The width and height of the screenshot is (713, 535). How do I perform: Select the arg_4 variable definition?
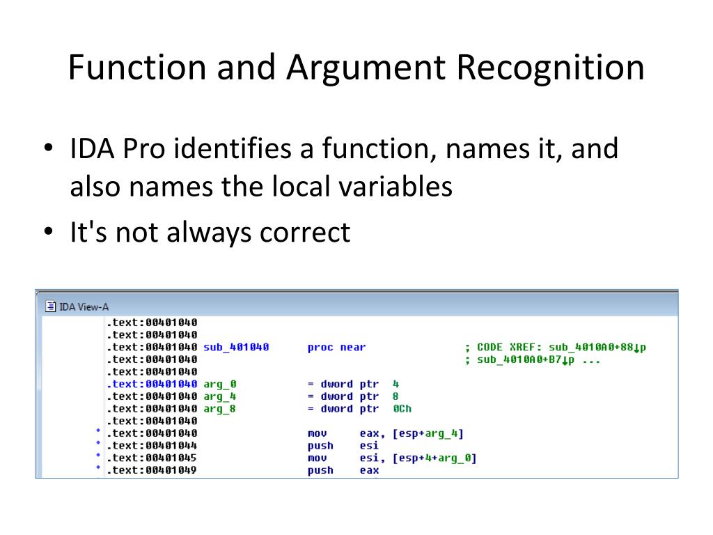[x=219, y=396]
